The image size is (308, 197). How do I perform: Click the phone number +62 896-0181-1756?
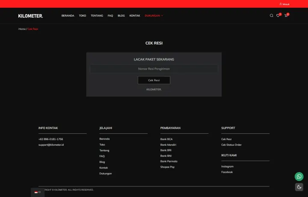(x=50, y=139)
